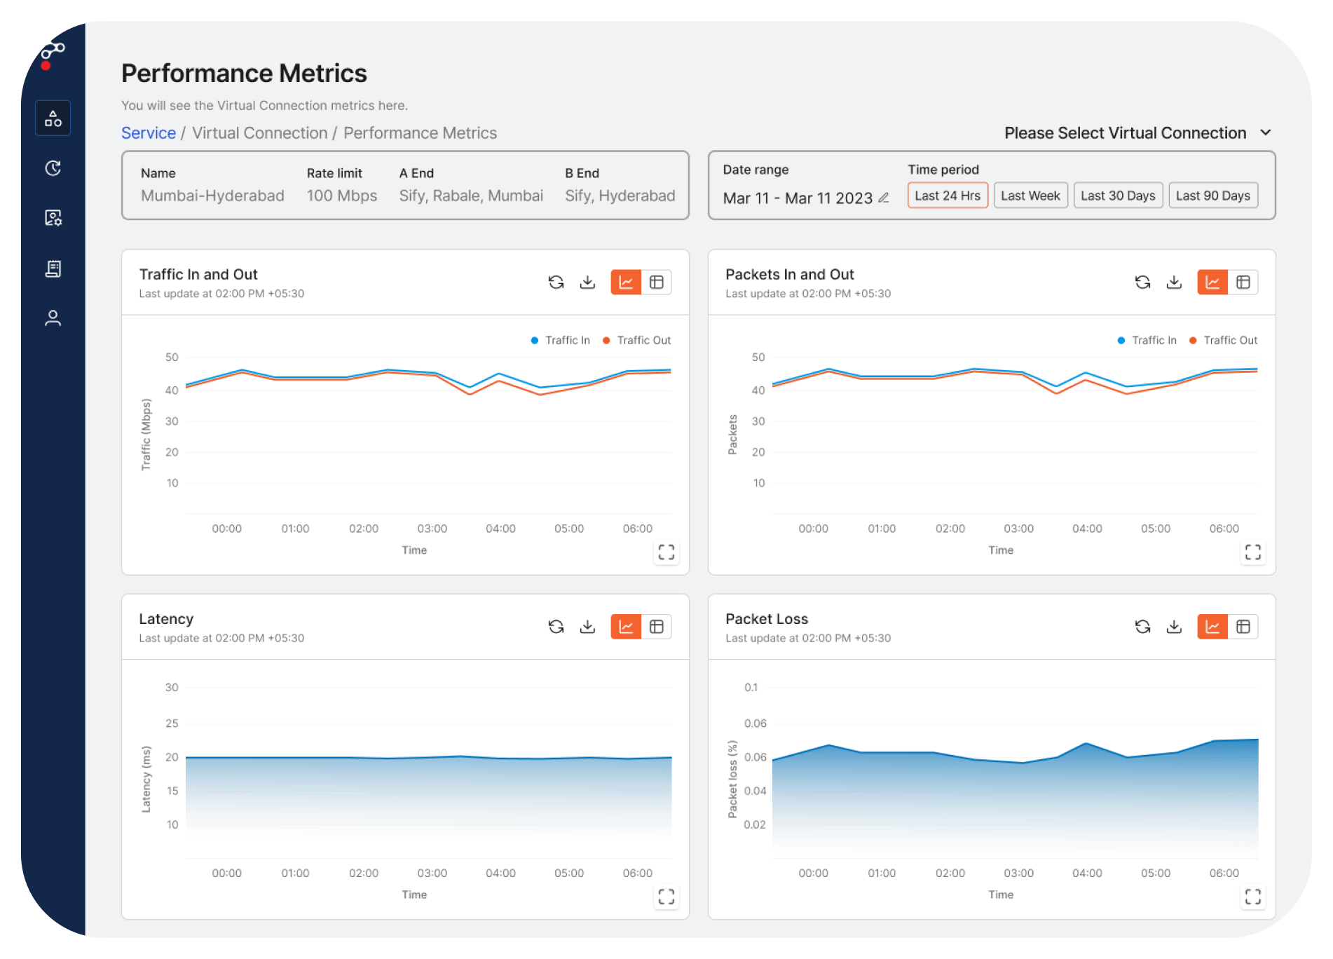Expand Packets In and Out chart fullscreen

coord(1253,552)
